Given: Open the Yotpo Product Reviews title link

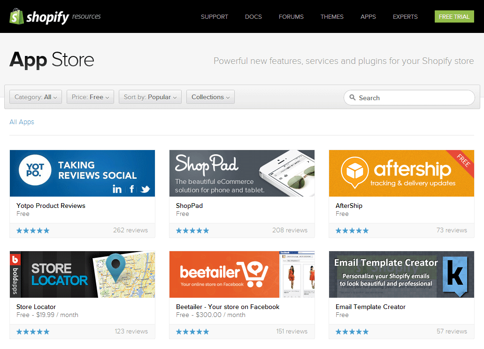Looking at the screenshot, I should (x=51, y=206).
